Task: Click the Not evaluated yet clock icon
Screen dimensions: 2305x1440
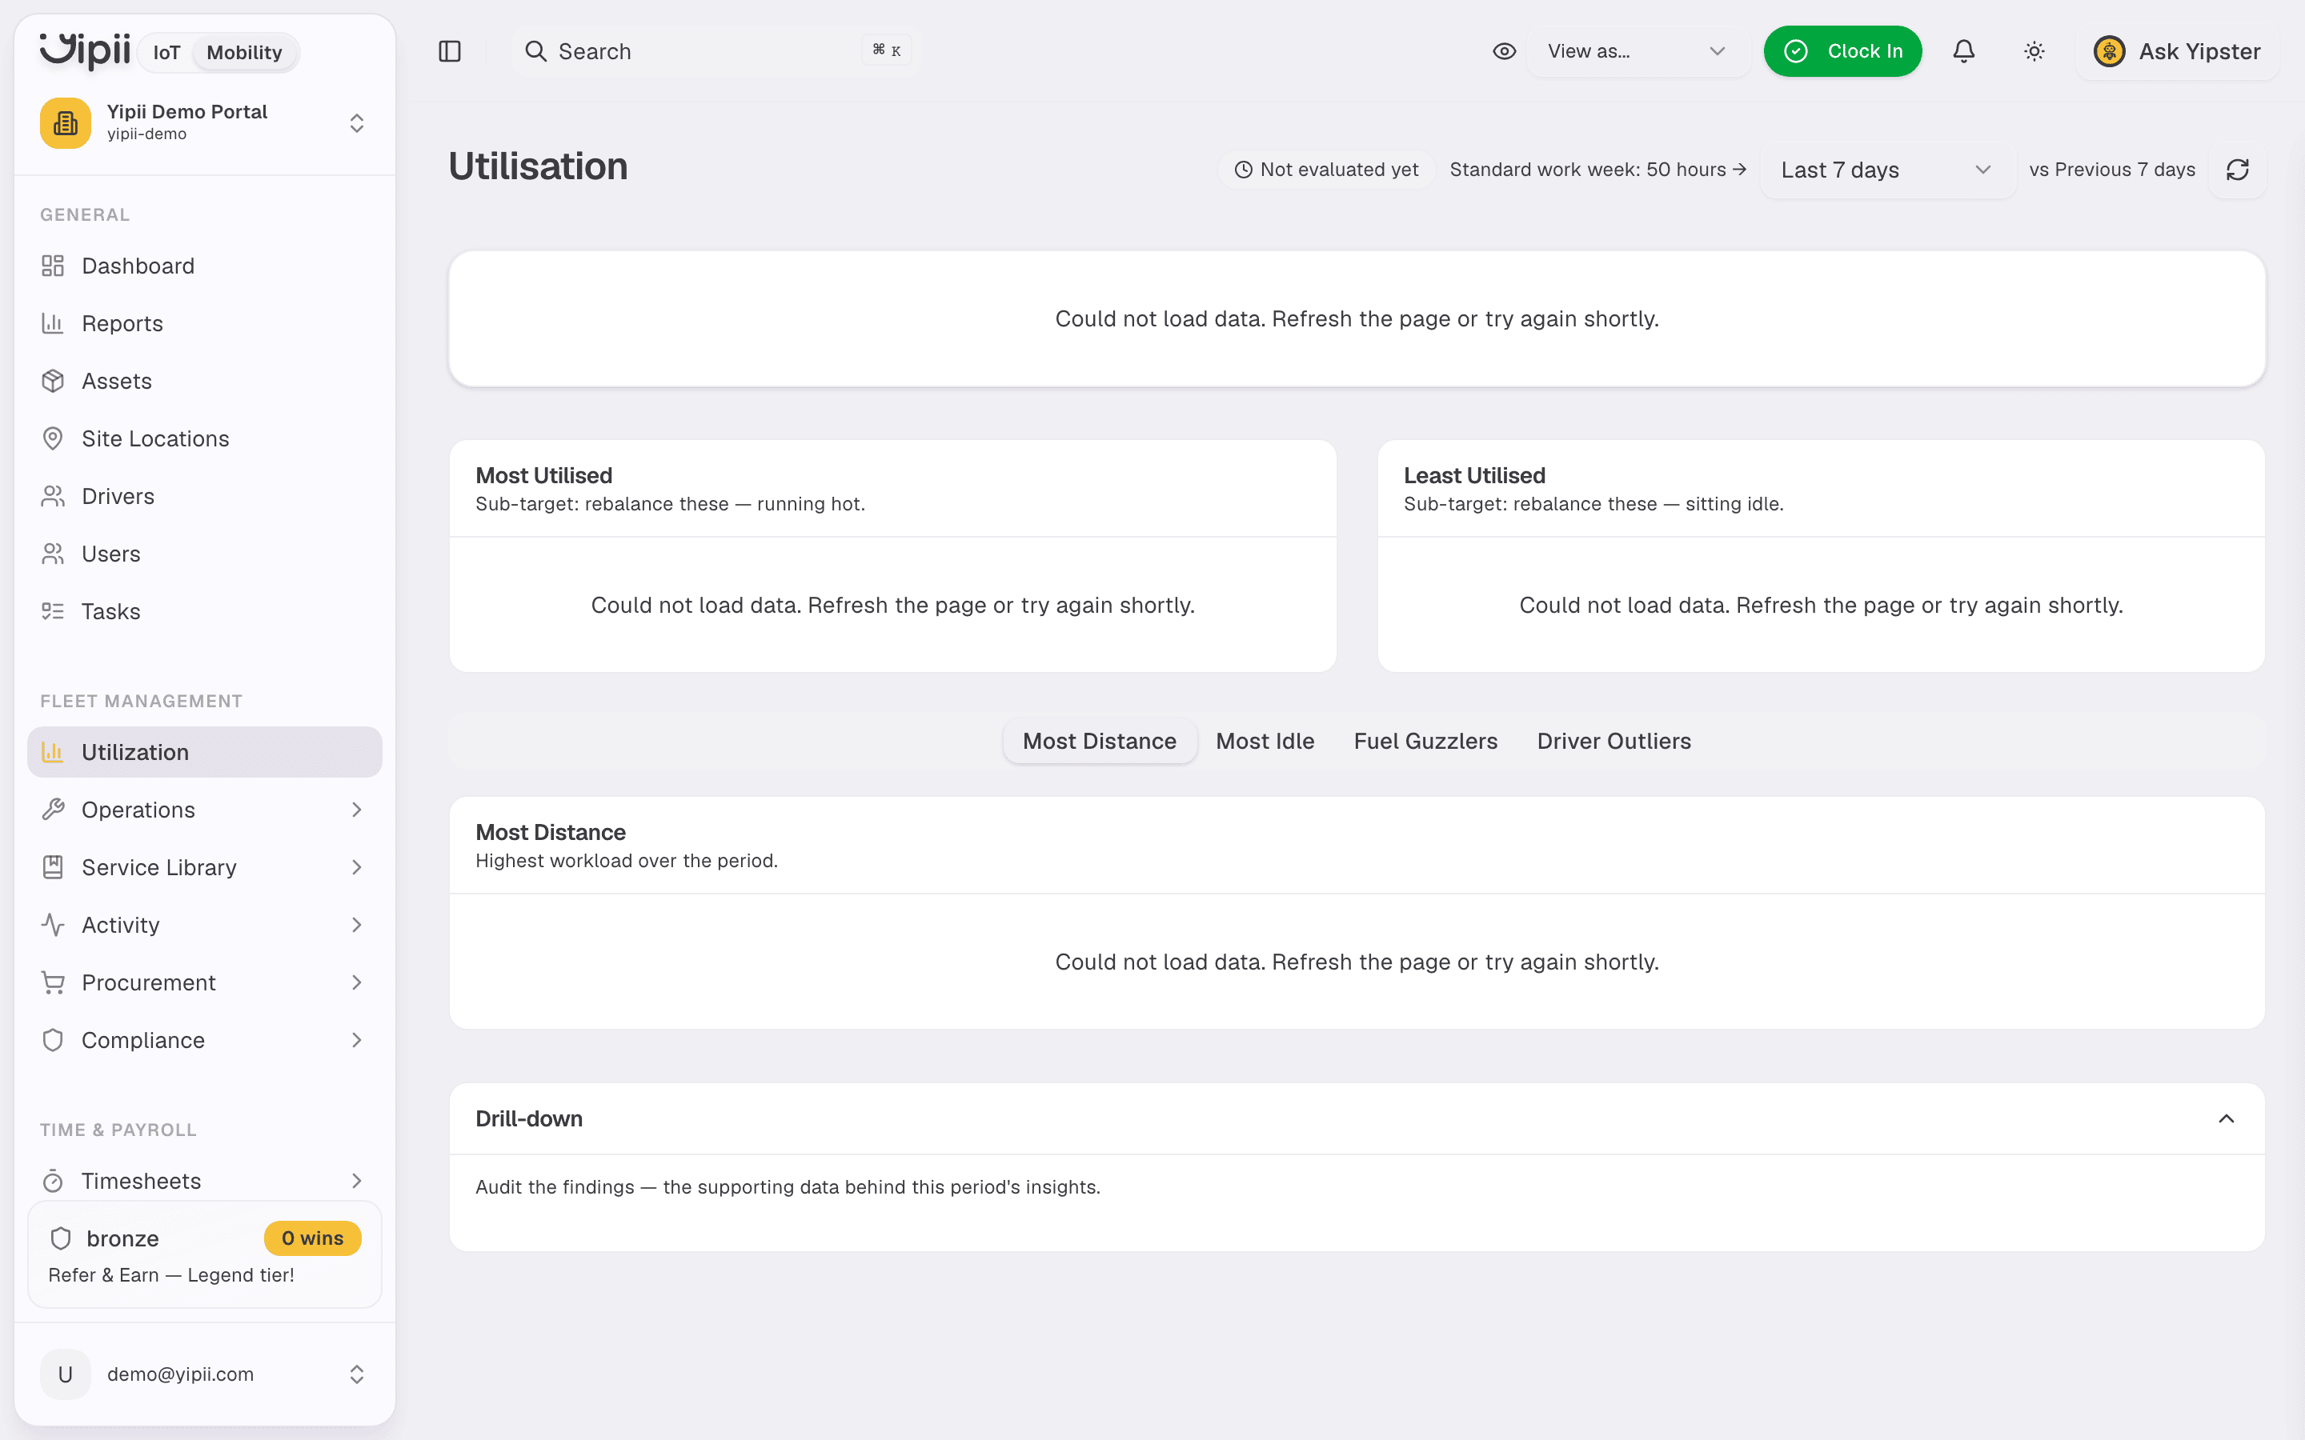Action: click(1243, 170)
